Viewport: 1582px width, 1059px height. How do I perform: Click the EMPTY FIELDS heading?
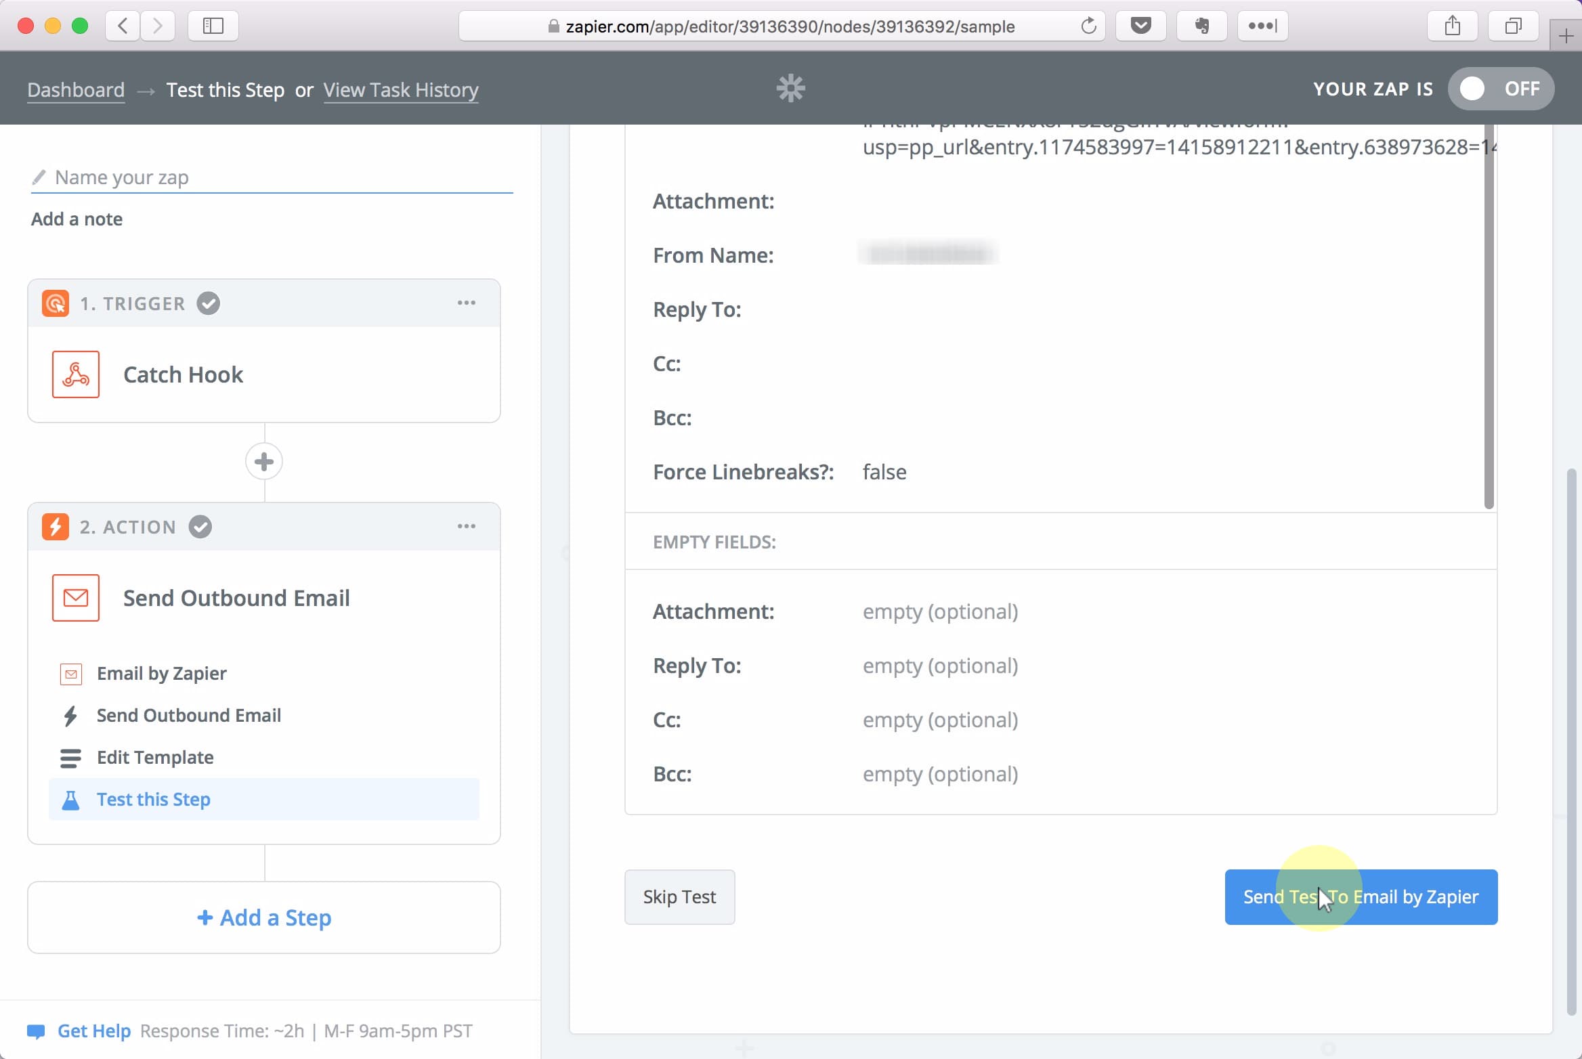pos(714,542)
